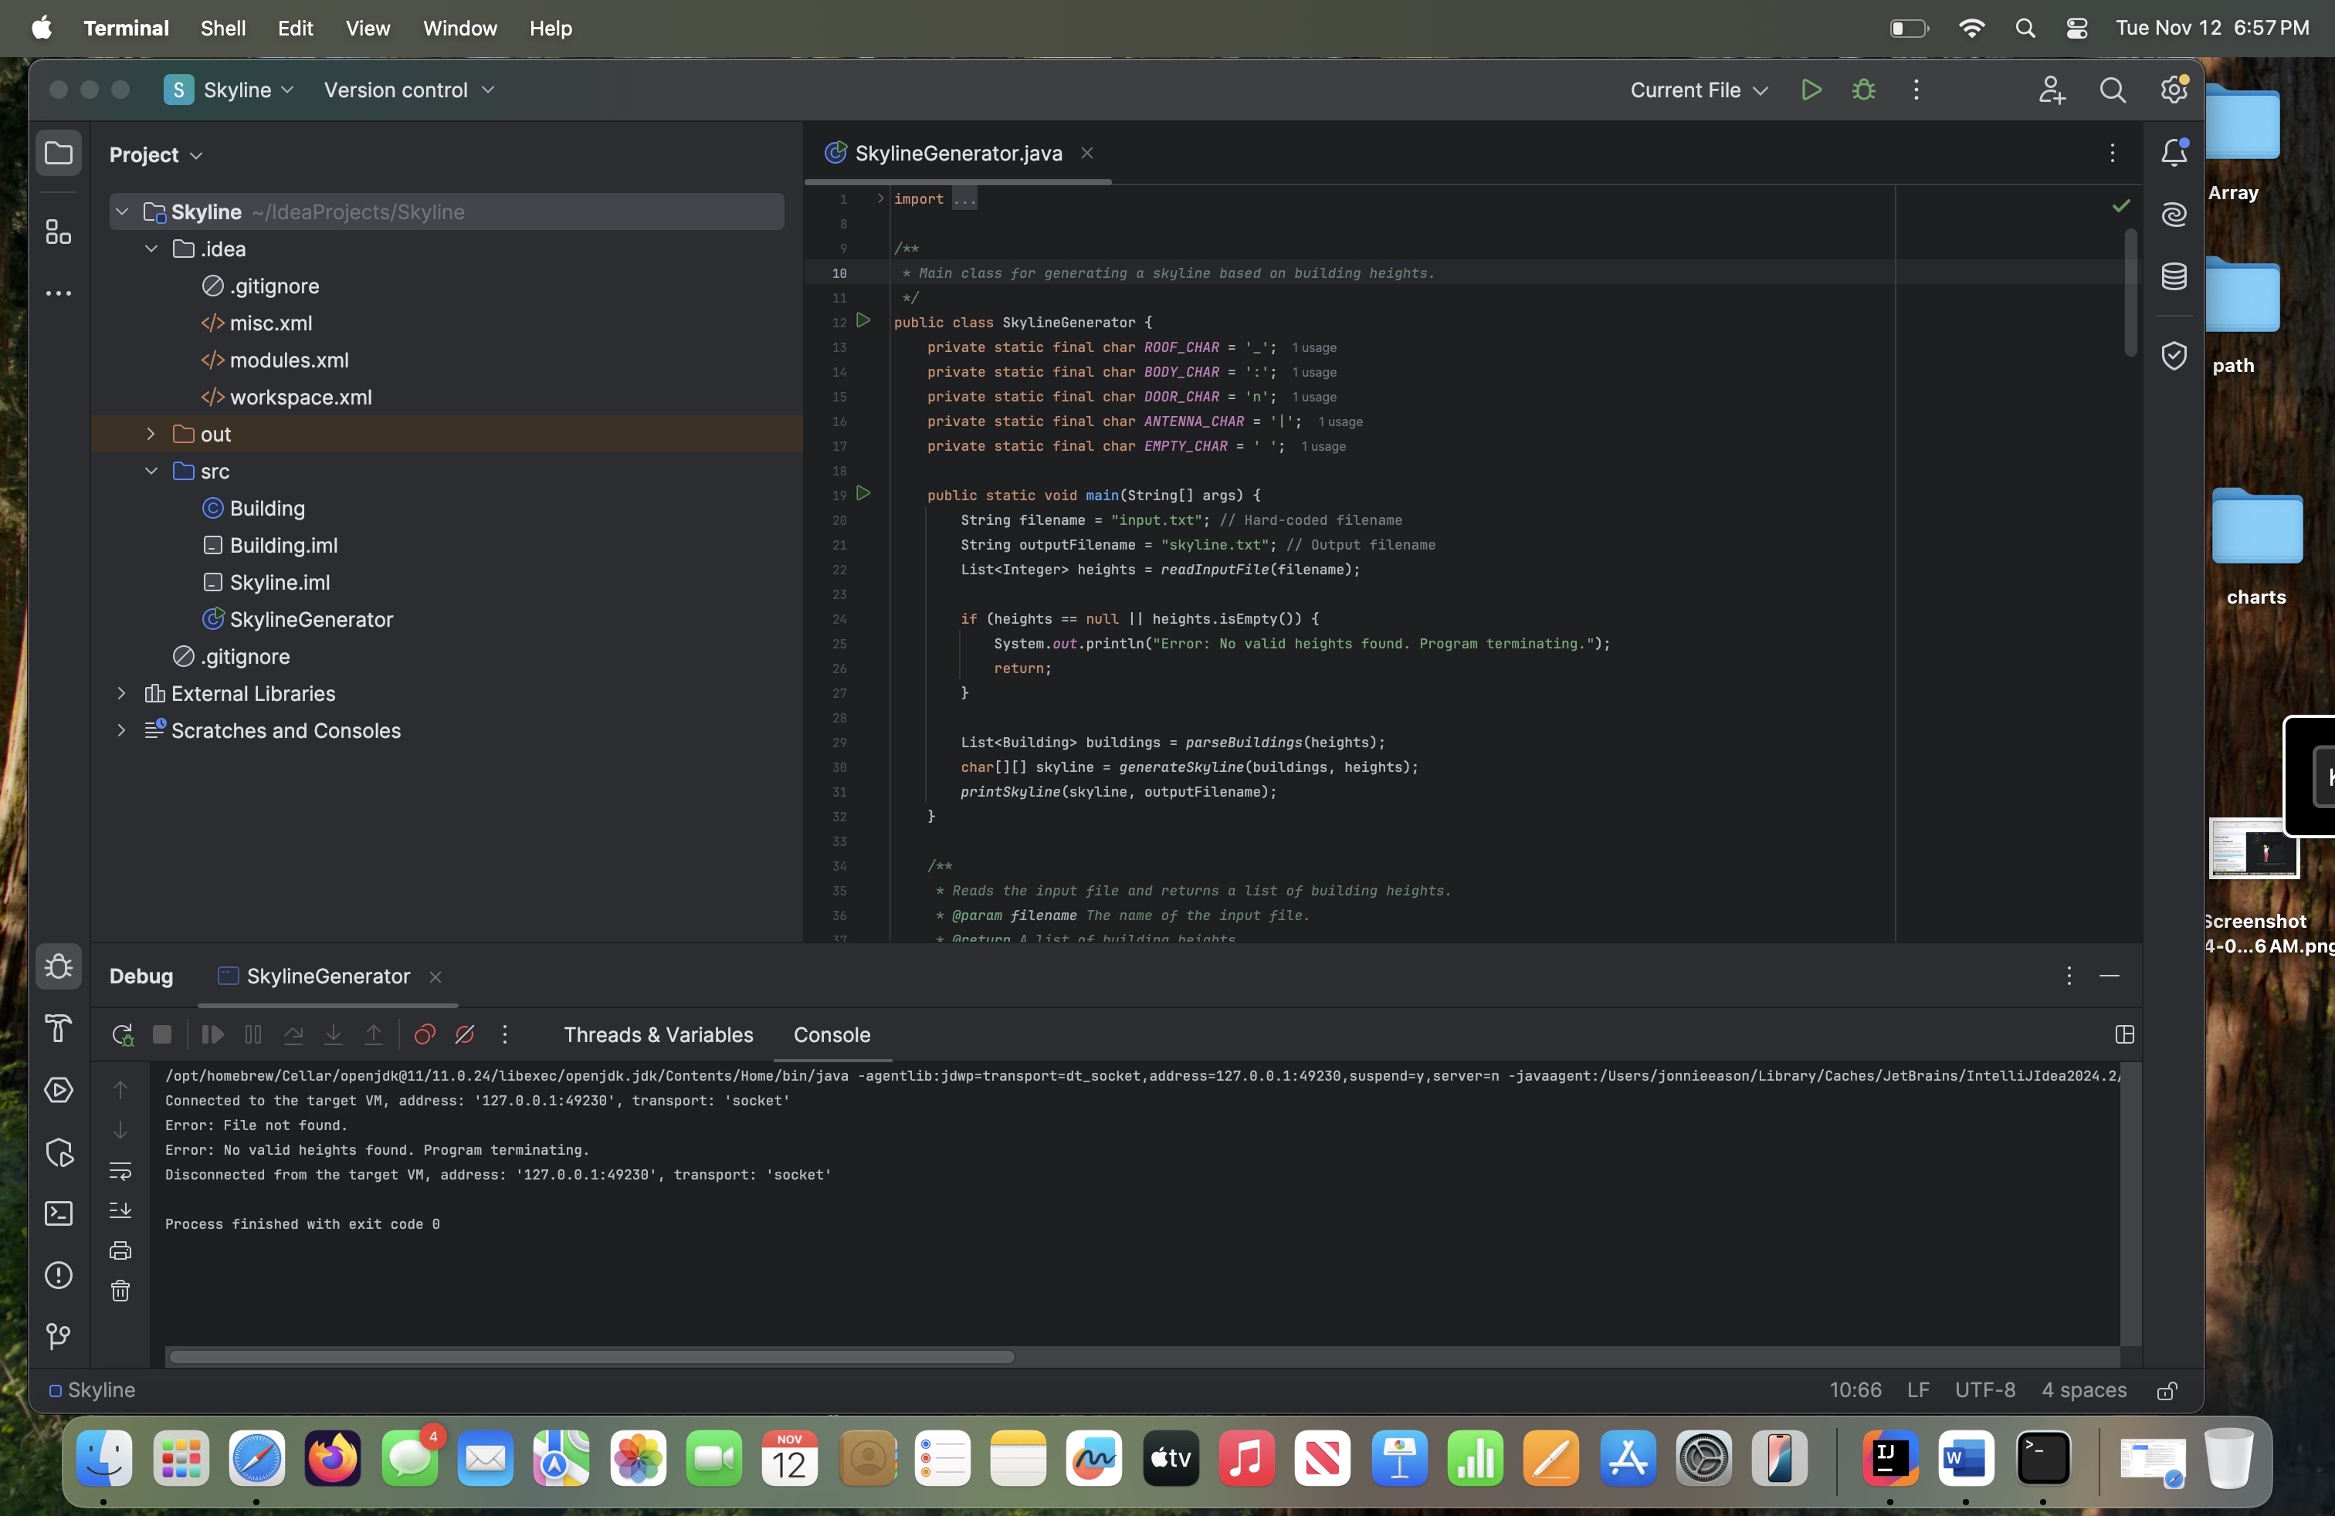Open the Database tool window icon
Image resolution: width=2335 pixels, height=1516 pixels.
coord(2174,276)
